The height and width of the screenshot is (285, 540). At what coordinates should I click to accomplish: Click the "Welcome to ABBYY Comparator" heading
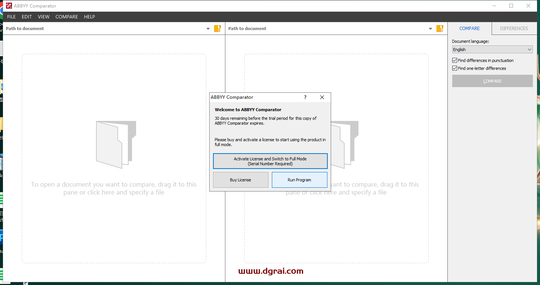point(248,110)
